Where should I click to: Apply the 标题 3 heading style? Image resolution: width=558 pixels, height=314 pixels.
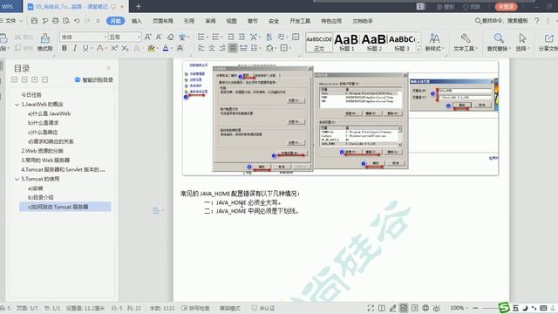click(x=401, y=43)
